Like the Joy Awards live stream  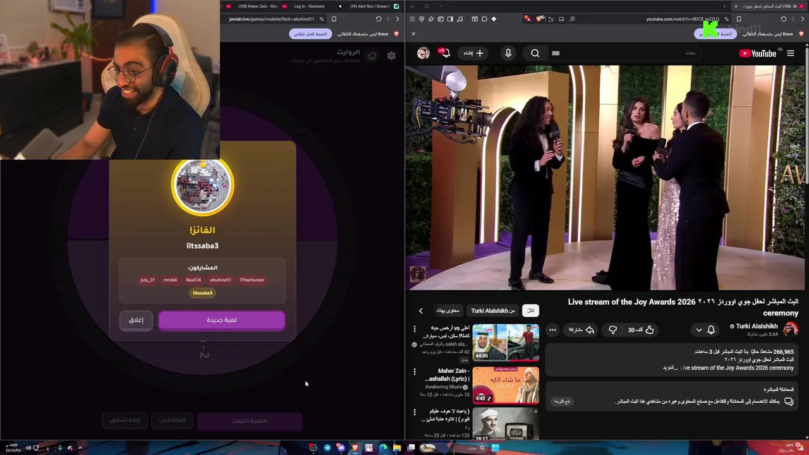point(642,330)
